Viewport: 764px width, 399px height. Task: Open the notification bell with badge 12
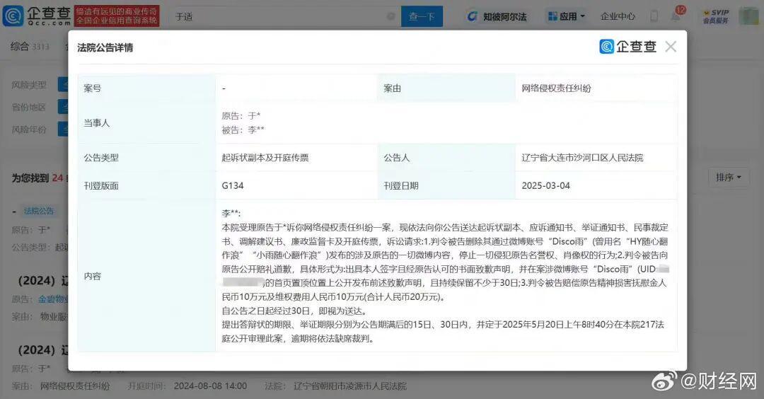(x=676, y=16)
